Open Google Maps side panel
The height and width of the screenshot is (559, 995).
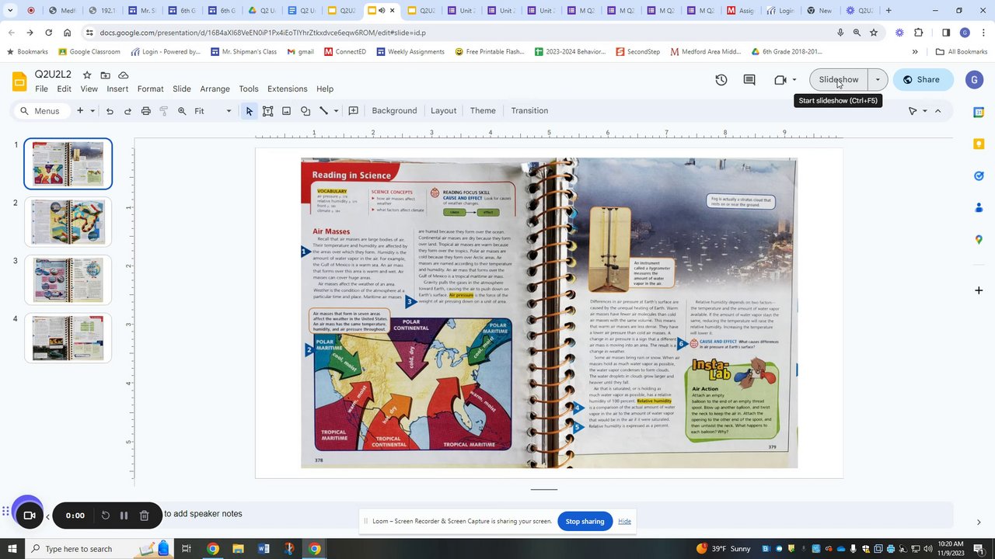pos(979,239)
